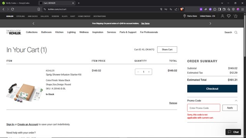Image resolution: width=246 pixels, height=138 pixels.
Task: Visit the ANN SACKS brand link
Action: point(33,16)
